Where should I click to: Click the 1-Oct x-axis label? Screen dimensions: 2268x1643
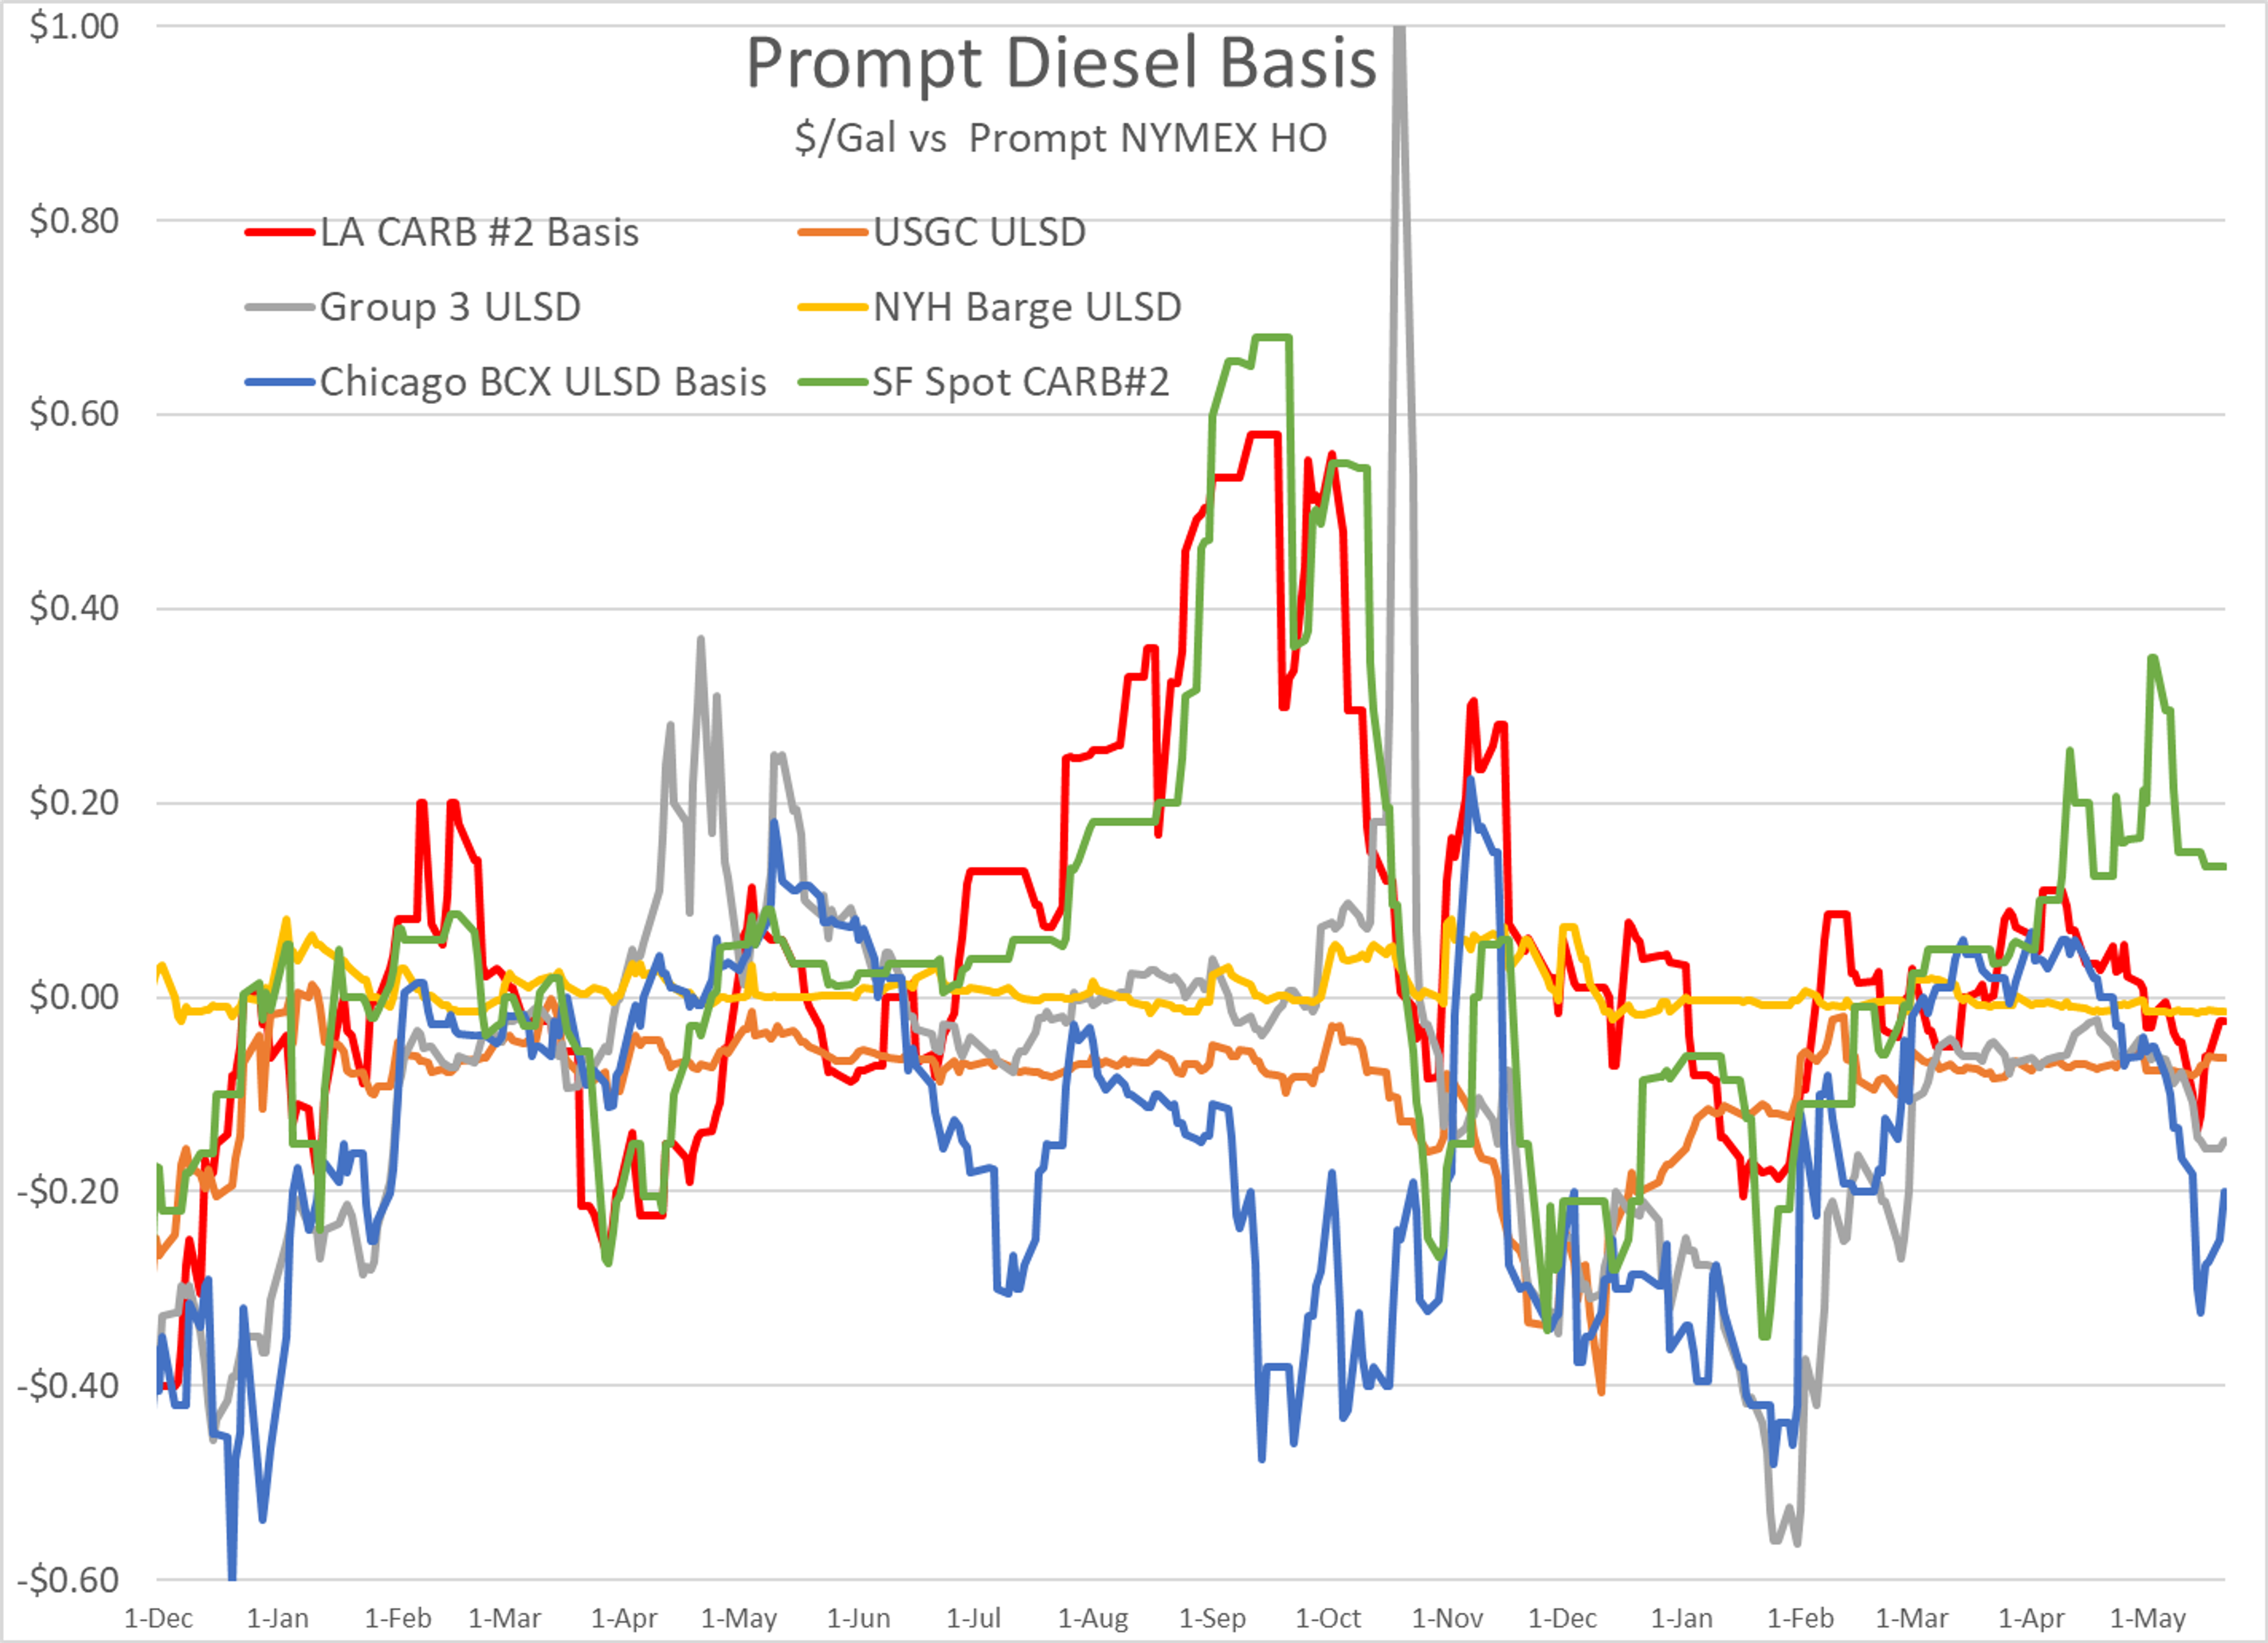click(x=1328, y=1618)
